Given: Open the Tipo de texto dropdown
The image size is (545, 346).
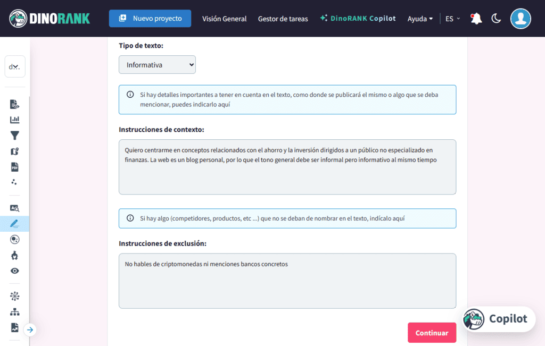Looking at the screenshot, I should click(157, 64).
